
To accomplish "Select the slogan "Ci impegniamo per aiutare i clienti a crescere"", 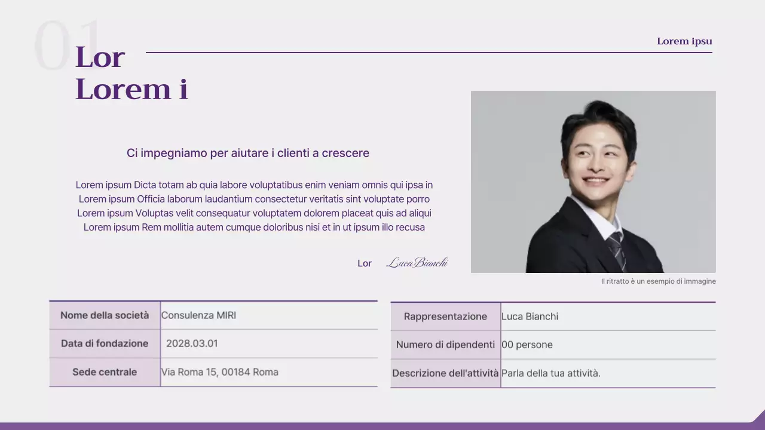I will tap(247, 153).
